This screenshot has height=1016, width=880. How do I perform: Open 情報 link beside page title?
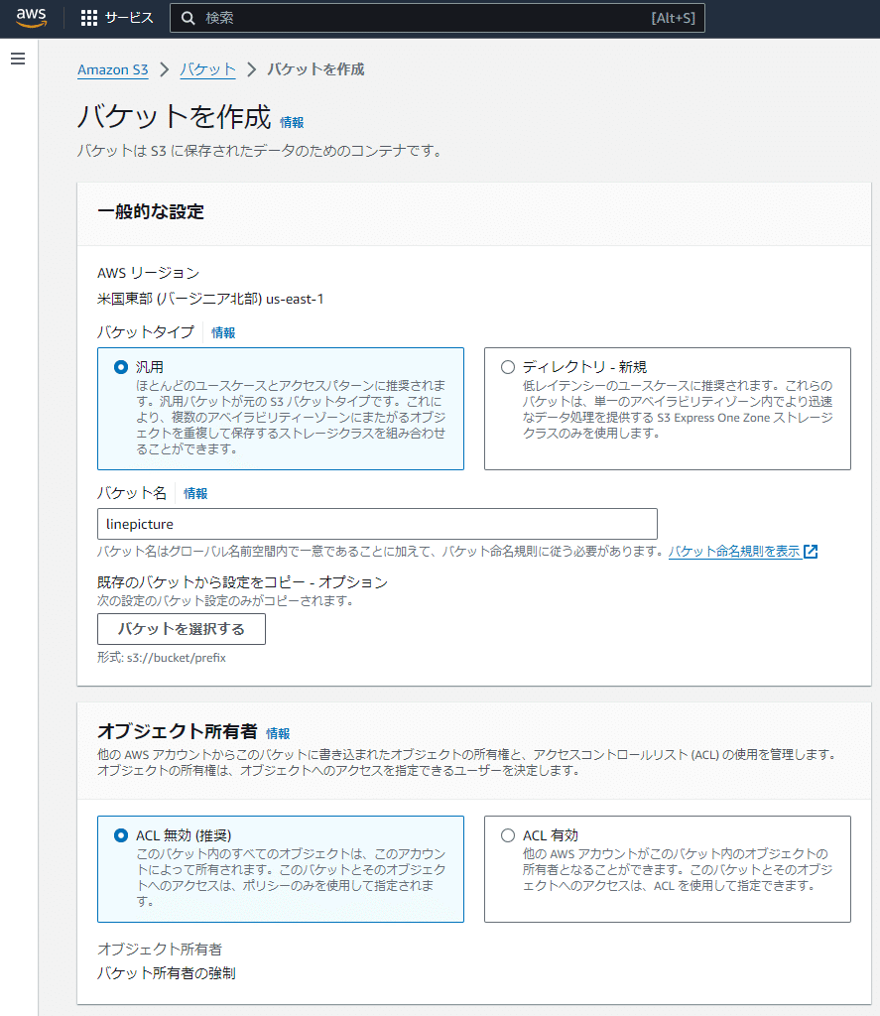[x=292, y=122]
